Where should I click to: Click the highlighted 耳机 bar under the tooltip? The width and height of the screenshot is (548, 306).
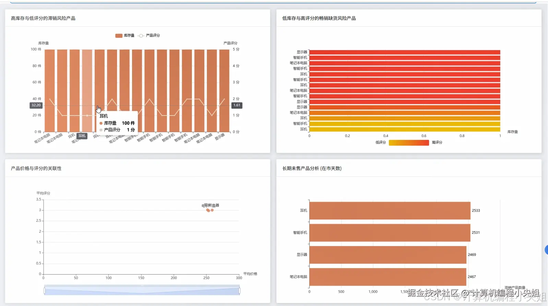(x=87, y=91)
